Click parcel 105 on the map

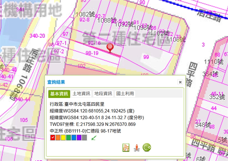pos(24,120)
